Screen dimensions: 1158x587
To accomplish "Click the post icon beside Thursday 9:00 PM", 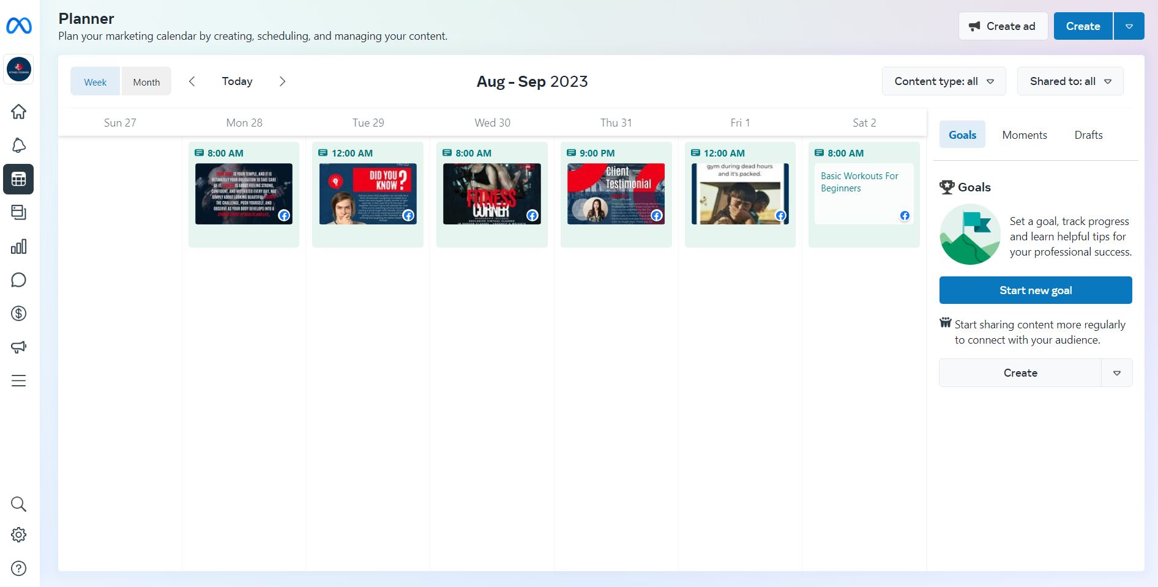I will [x=571, y=153].
